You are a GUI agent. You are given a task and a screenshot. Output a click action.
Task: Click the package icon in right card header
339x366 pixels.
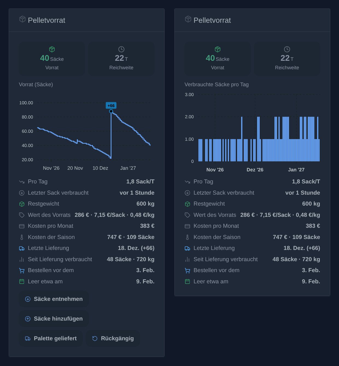[x=188, y=19]
